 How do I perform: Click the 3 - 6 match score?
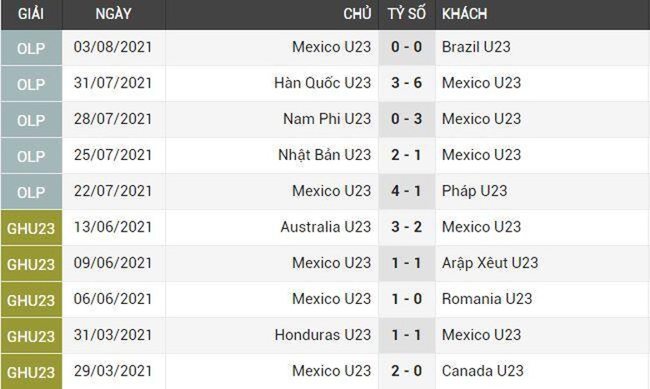coord(407,83)
